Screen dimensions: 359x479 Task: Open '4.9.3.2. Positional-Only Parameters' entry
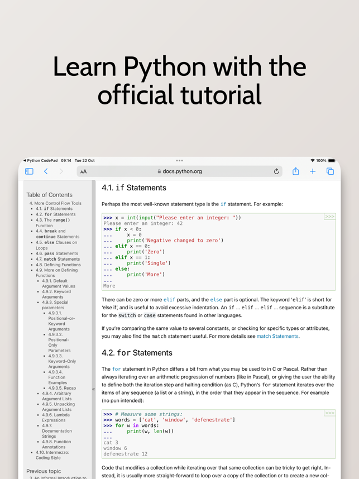(x=59, y=342)
